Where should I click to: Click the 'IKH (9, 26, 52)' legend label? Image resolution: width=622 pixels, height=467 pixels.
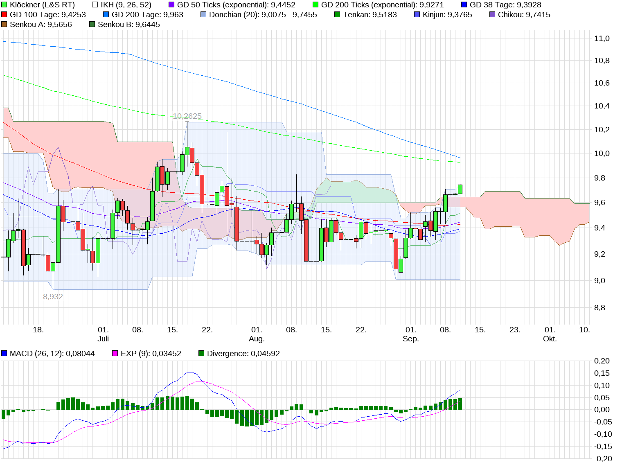(126, 5)
